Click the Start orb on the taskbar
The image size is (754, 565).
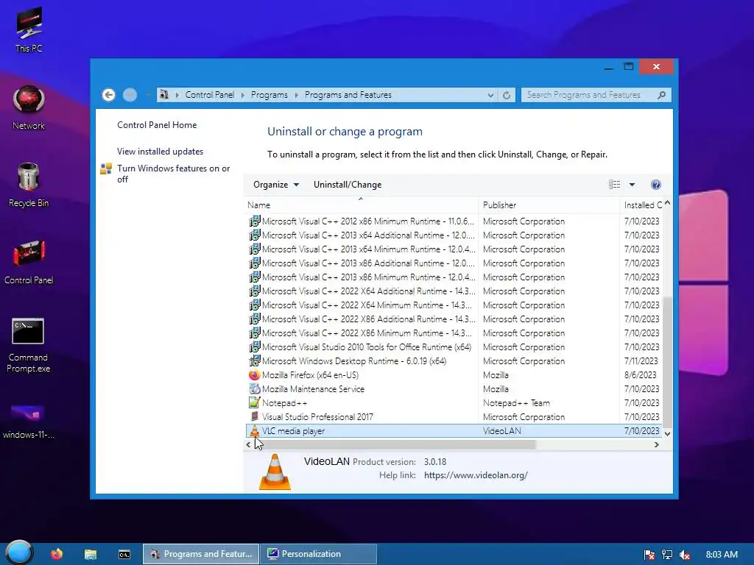coord(19,552)
